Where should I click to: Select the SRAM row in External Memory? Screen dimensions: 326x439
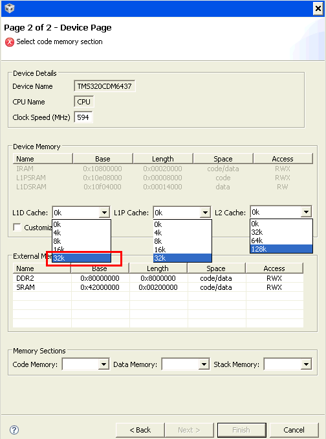(158, 287)
